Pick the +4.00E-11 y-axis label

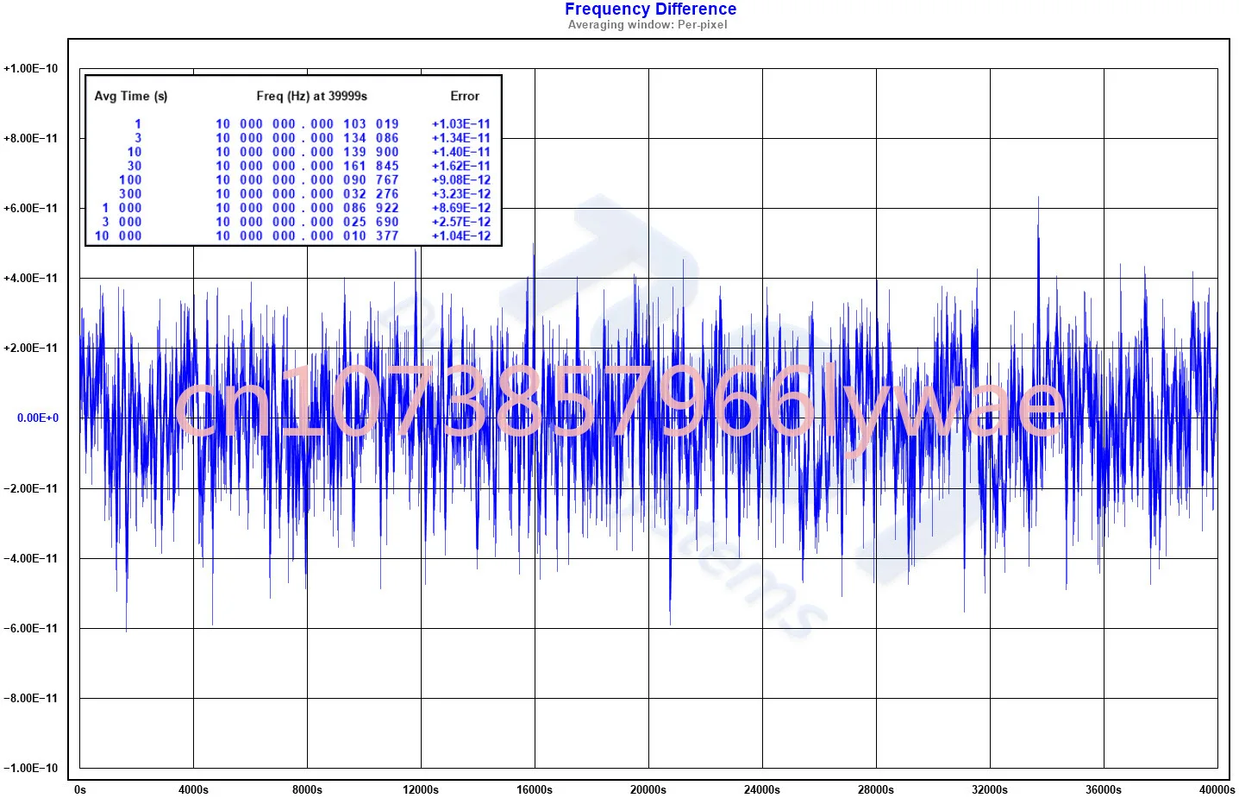coord(31,279)
